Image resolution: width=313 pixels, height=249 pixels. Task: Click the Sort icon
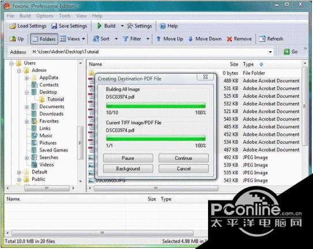[x=96, y=39]
